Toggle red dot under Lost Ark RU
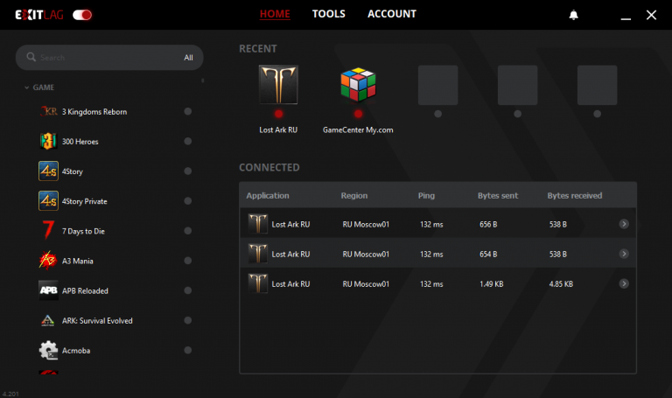 pyautogui.click(x=278, y=114)
